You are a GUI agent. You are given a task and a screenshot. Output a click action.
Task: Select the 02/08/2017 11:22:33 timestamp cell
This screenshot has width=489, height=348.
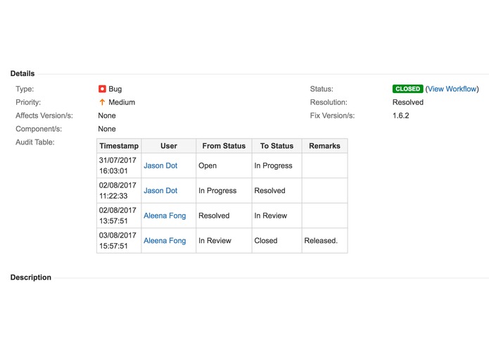(x=119, y=190)
